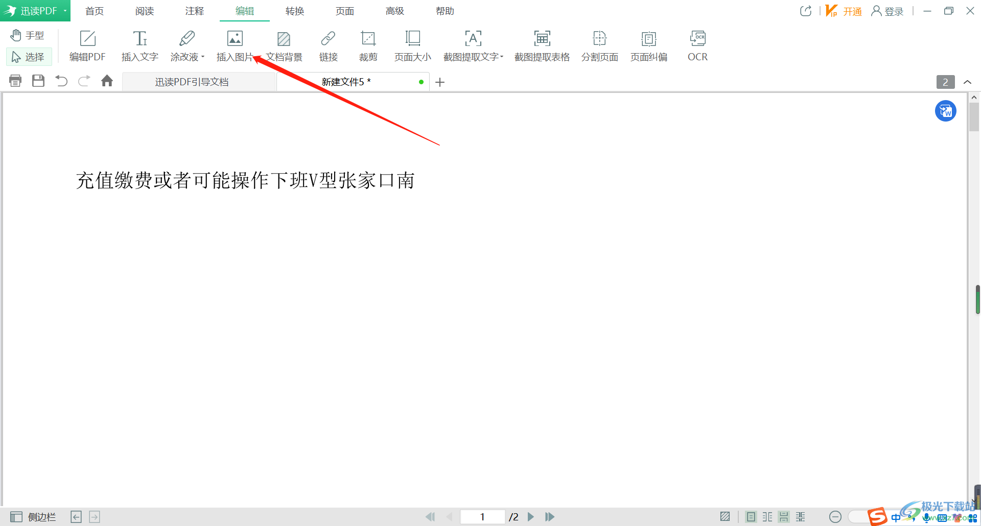Click the document text line 充值缴费或者可能操作

[x=245, y=180]
